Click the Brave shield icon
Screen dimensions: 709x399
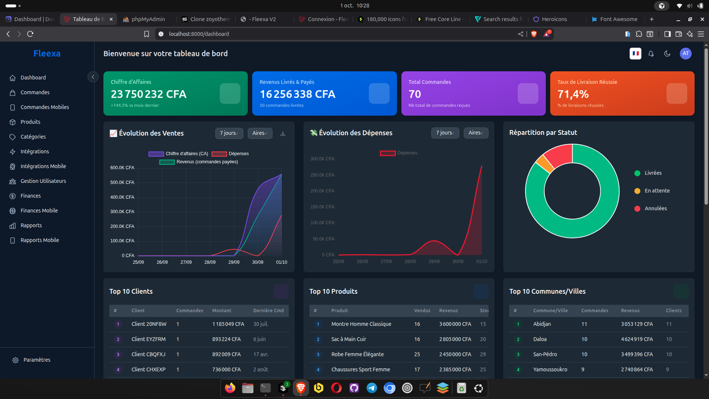(534, 34)
